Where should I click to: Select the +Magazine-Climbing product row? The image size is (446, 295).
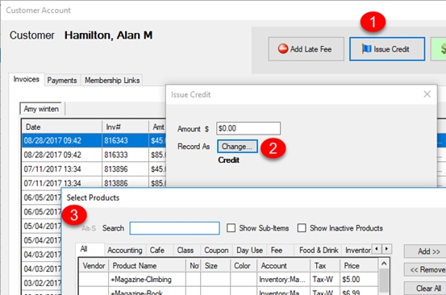coord(229,280)
